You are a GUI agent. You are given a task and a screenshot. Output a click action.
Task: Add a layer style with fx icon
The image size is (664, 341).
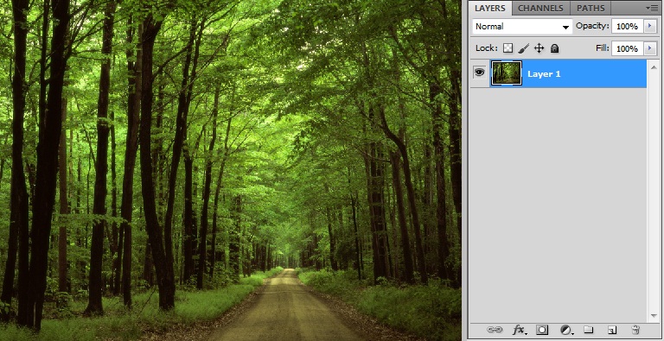point(520,330)
